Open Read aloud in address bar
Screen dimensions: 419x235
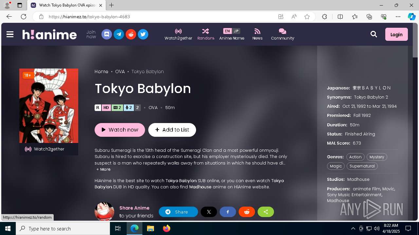click(x=294, y=17)
